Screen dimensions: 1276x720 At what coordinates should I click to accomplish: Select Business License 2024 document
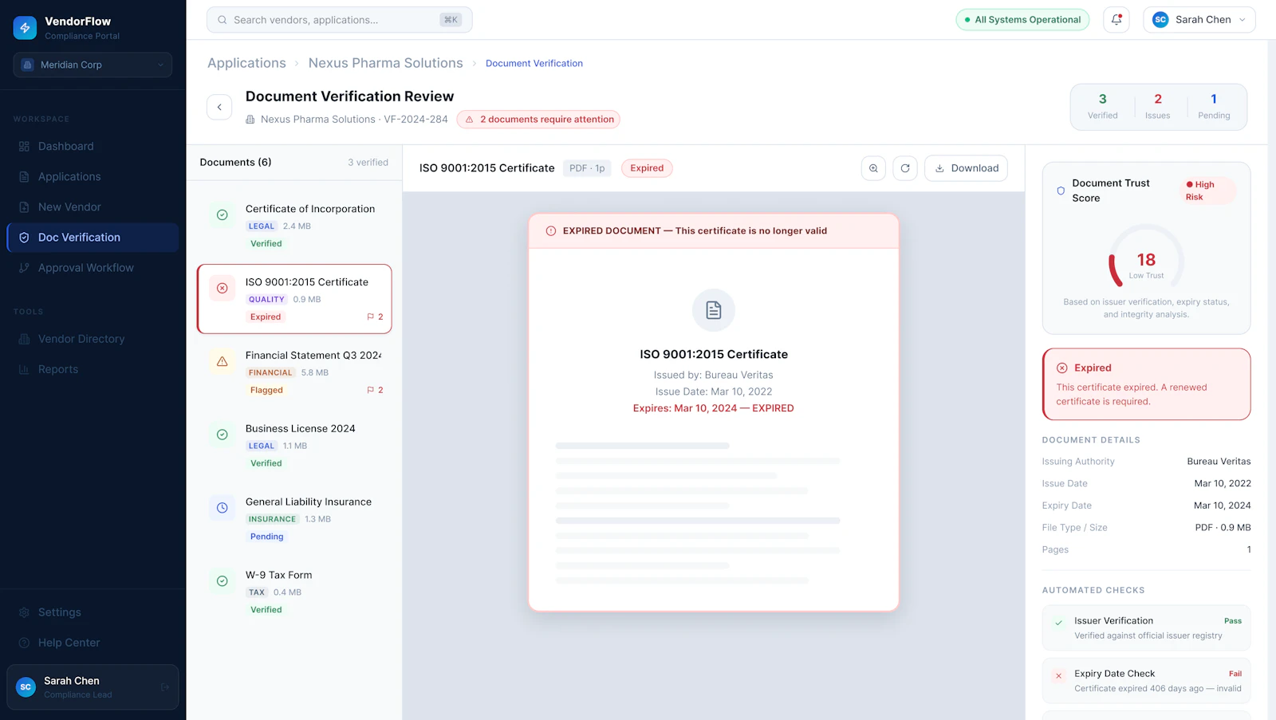(294, 446)
